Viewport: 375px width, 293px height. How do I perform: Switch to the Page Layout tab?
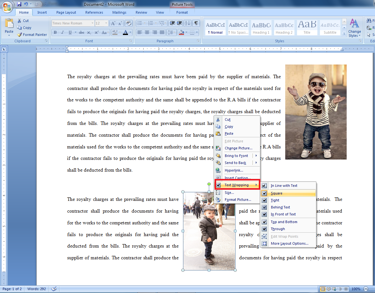tap(66, 12)
